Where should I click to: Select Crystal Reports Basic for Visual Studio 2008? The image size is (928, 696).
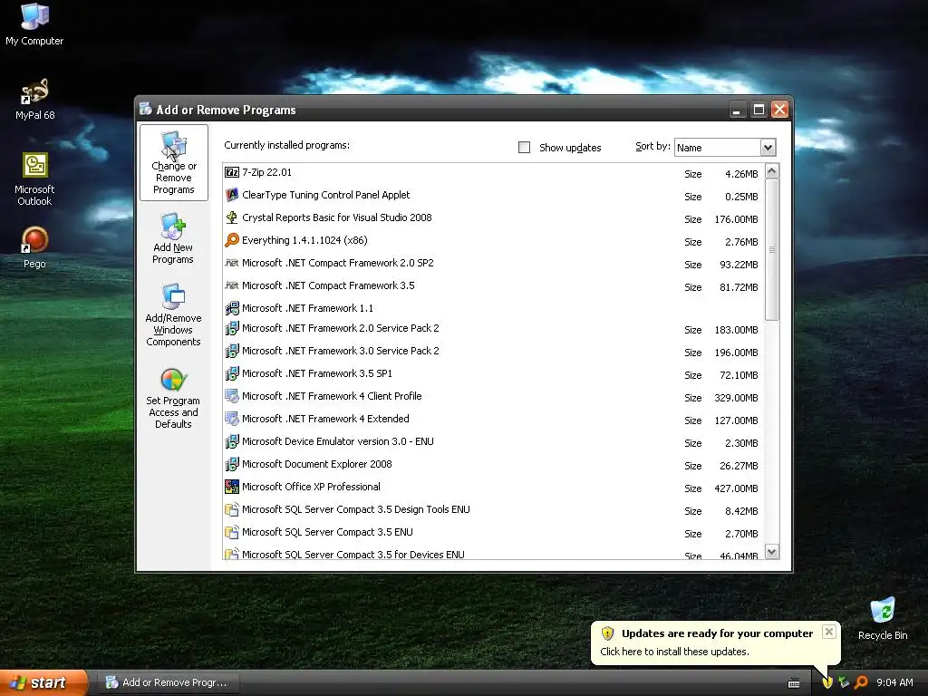point(494,217)
